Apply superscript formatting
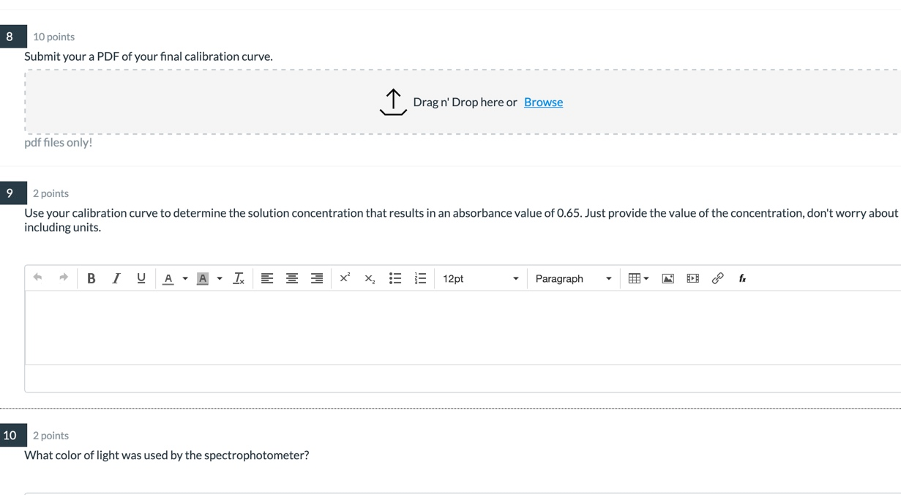 [345, 278]
